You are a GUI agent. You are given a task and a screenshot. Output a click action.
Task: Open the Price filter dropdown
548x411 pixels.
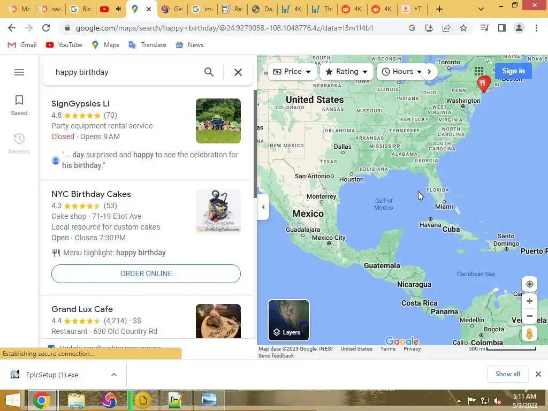[292, 71]
